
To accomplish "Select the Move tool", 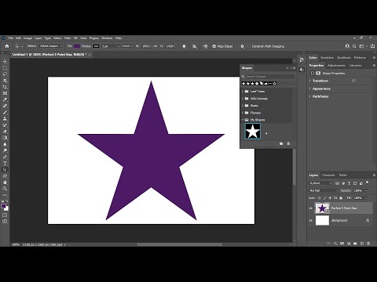I will pyautogui.click(x=5, y=62).
